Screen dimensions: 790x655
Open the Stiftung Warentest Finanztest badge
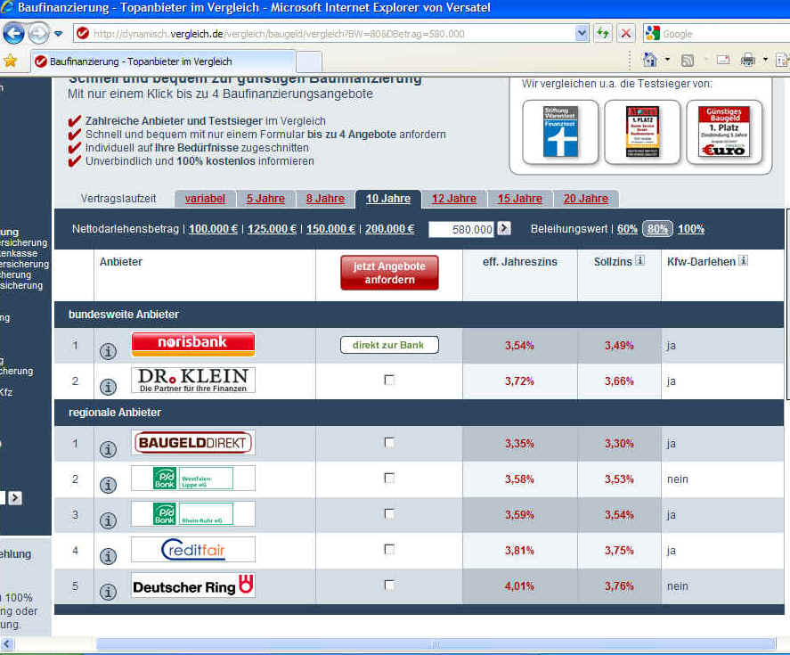pos(560,132)
